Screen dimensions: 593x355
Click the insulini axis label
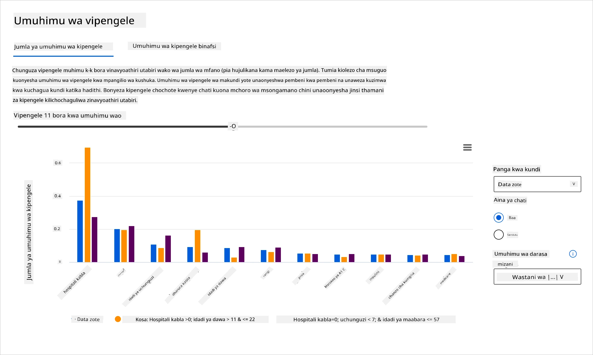click(x=374, y=275)
